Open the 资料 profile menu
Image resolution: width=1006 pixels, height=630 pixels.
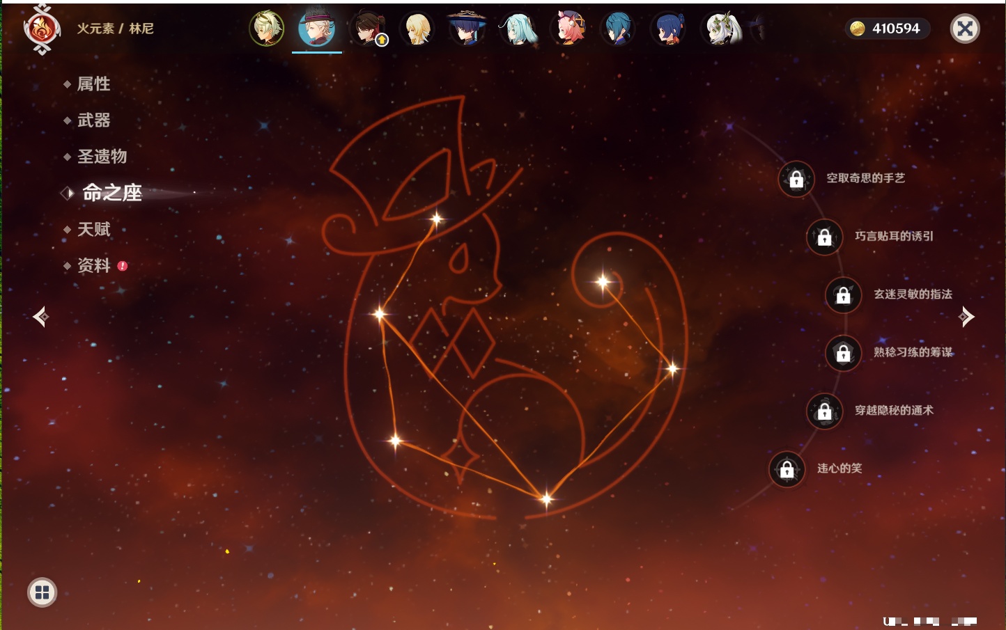click(x=93, y=265)
